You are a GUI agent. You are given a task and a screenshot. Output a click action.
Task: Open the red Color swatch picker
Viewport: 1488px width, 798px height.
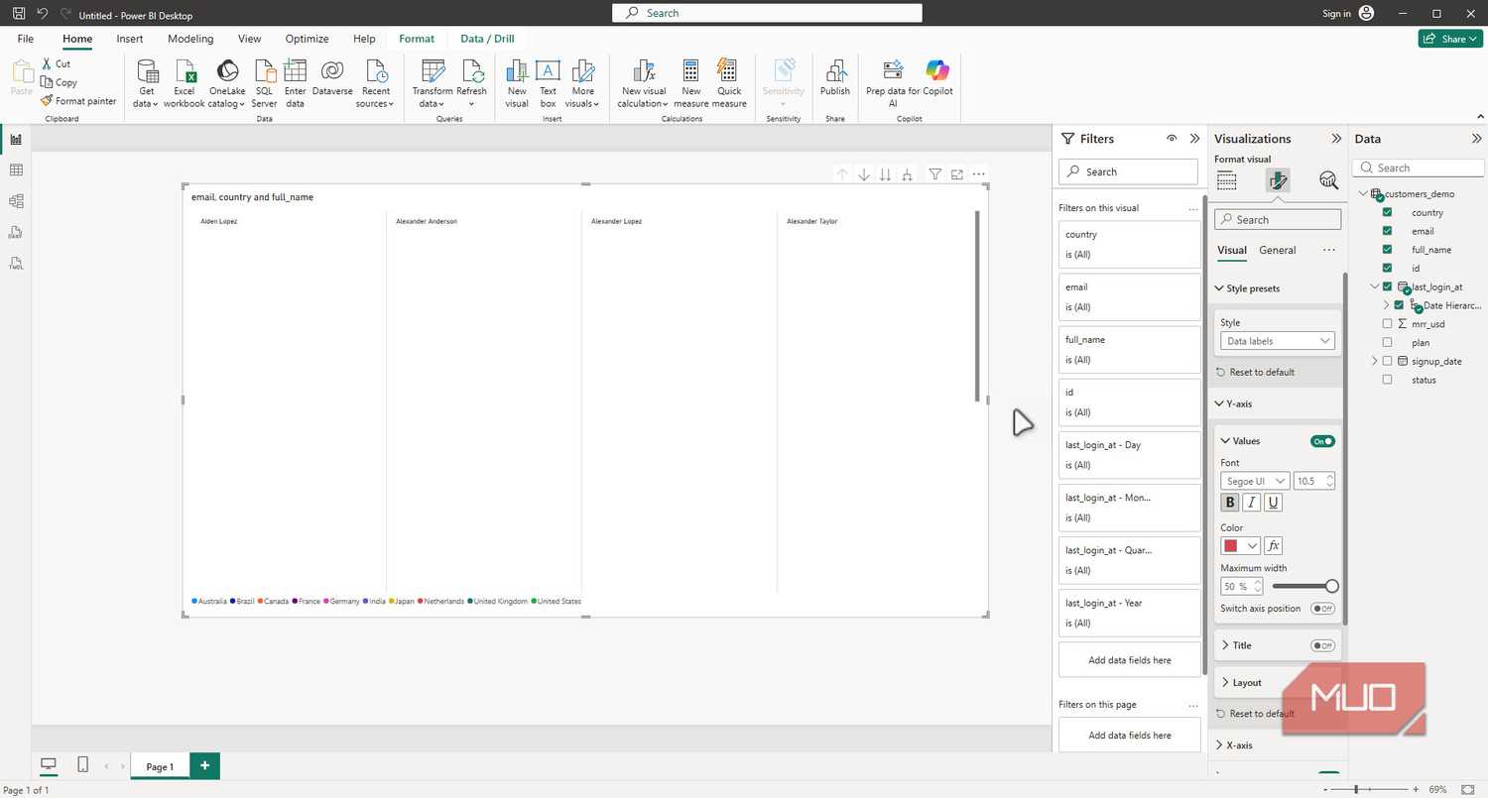tap(1240, 545)
